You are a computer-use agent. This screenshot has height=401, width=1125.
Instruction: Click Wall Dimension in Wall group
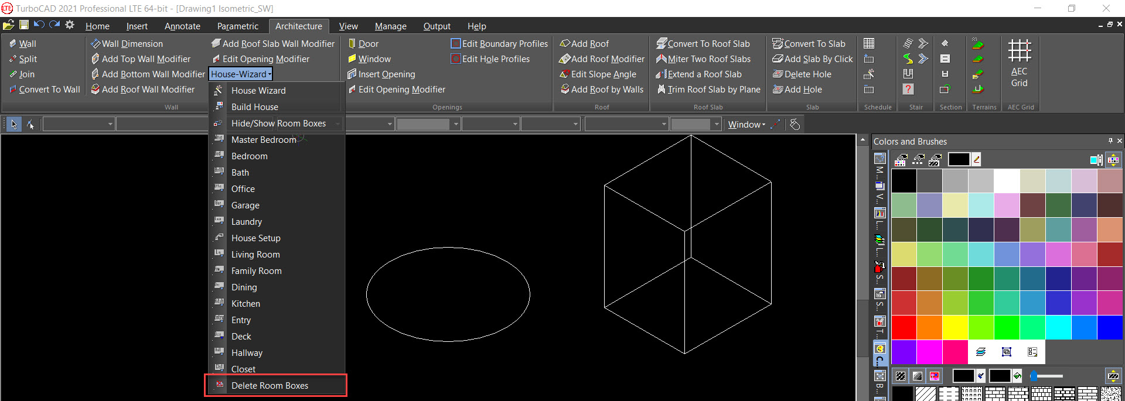pyautogui.click(x=127, y=43)
